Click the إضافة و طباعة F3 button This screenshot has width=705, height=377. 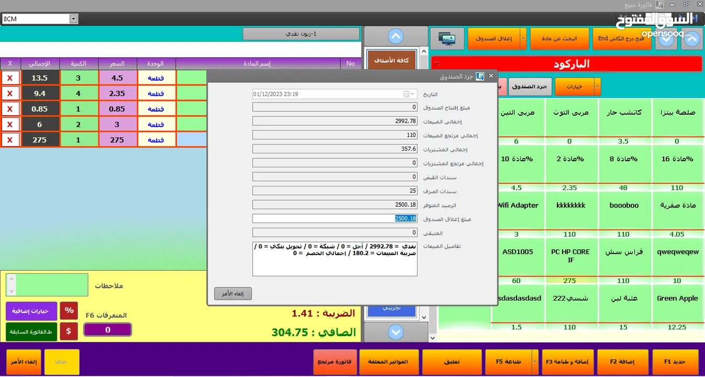pos(567,362)
